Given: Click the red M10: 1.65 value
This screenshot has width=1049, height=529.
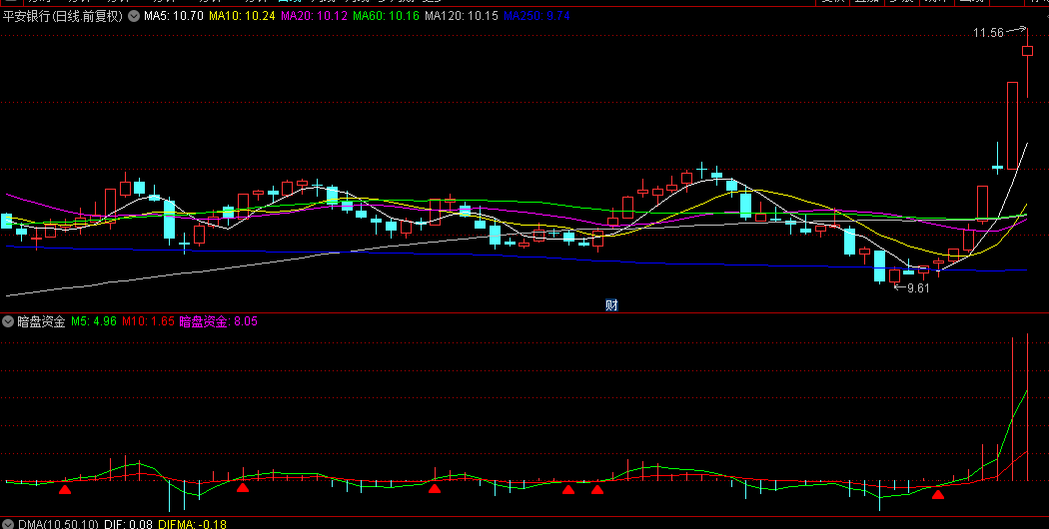Looking at the screenshot, I should 148,321.
